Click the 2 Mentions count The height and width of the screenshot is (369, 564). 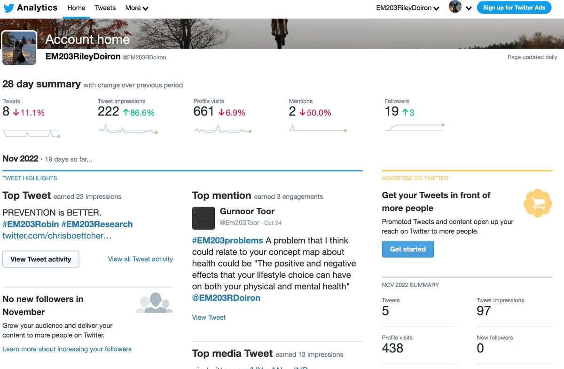pyautogui.click(x=292, y=112)
